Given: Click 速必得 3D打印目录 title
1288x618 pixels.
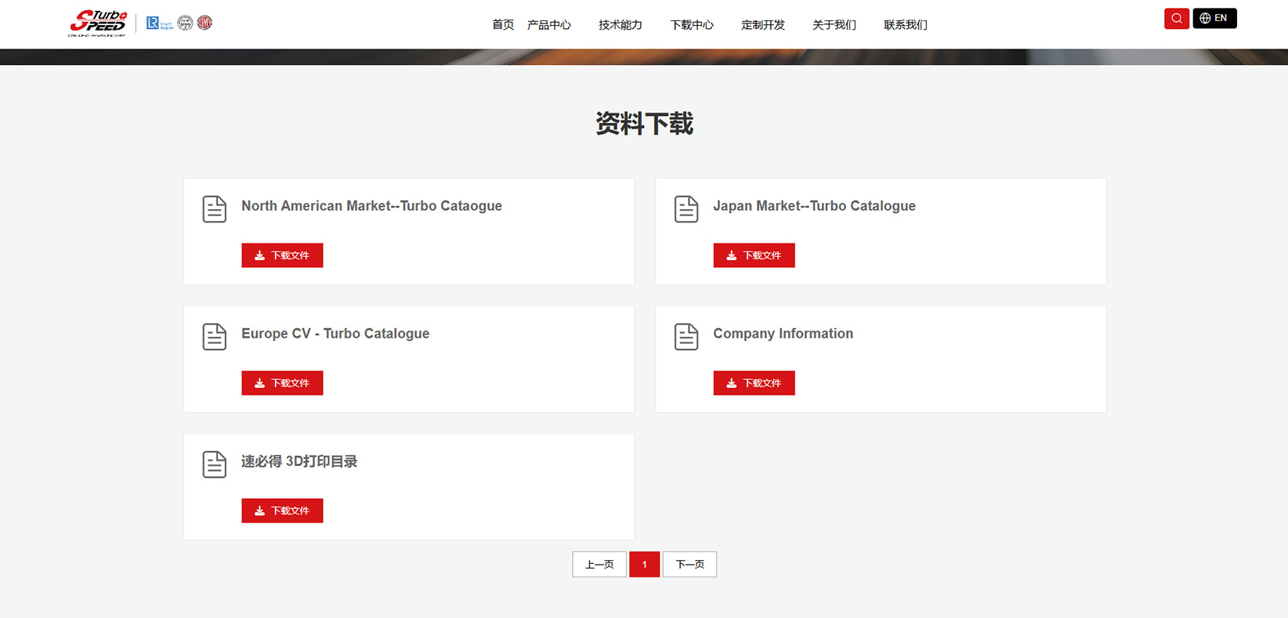Looking at the screenshot, I should pos(299,461).
